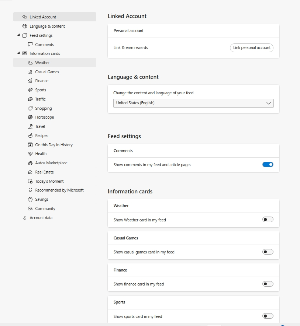Click the Casual Games icon

coord(30,72)
